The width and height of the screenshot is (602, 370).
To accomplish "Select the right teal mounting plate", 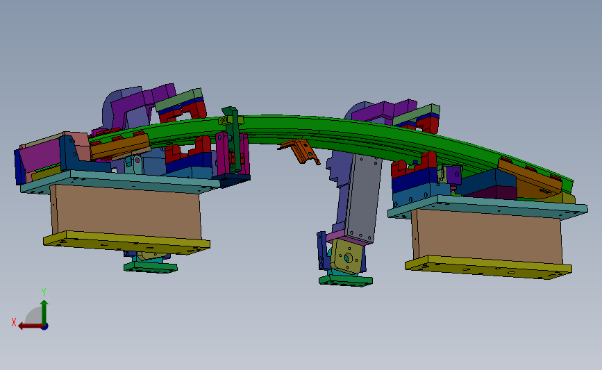I will [487, 208].
